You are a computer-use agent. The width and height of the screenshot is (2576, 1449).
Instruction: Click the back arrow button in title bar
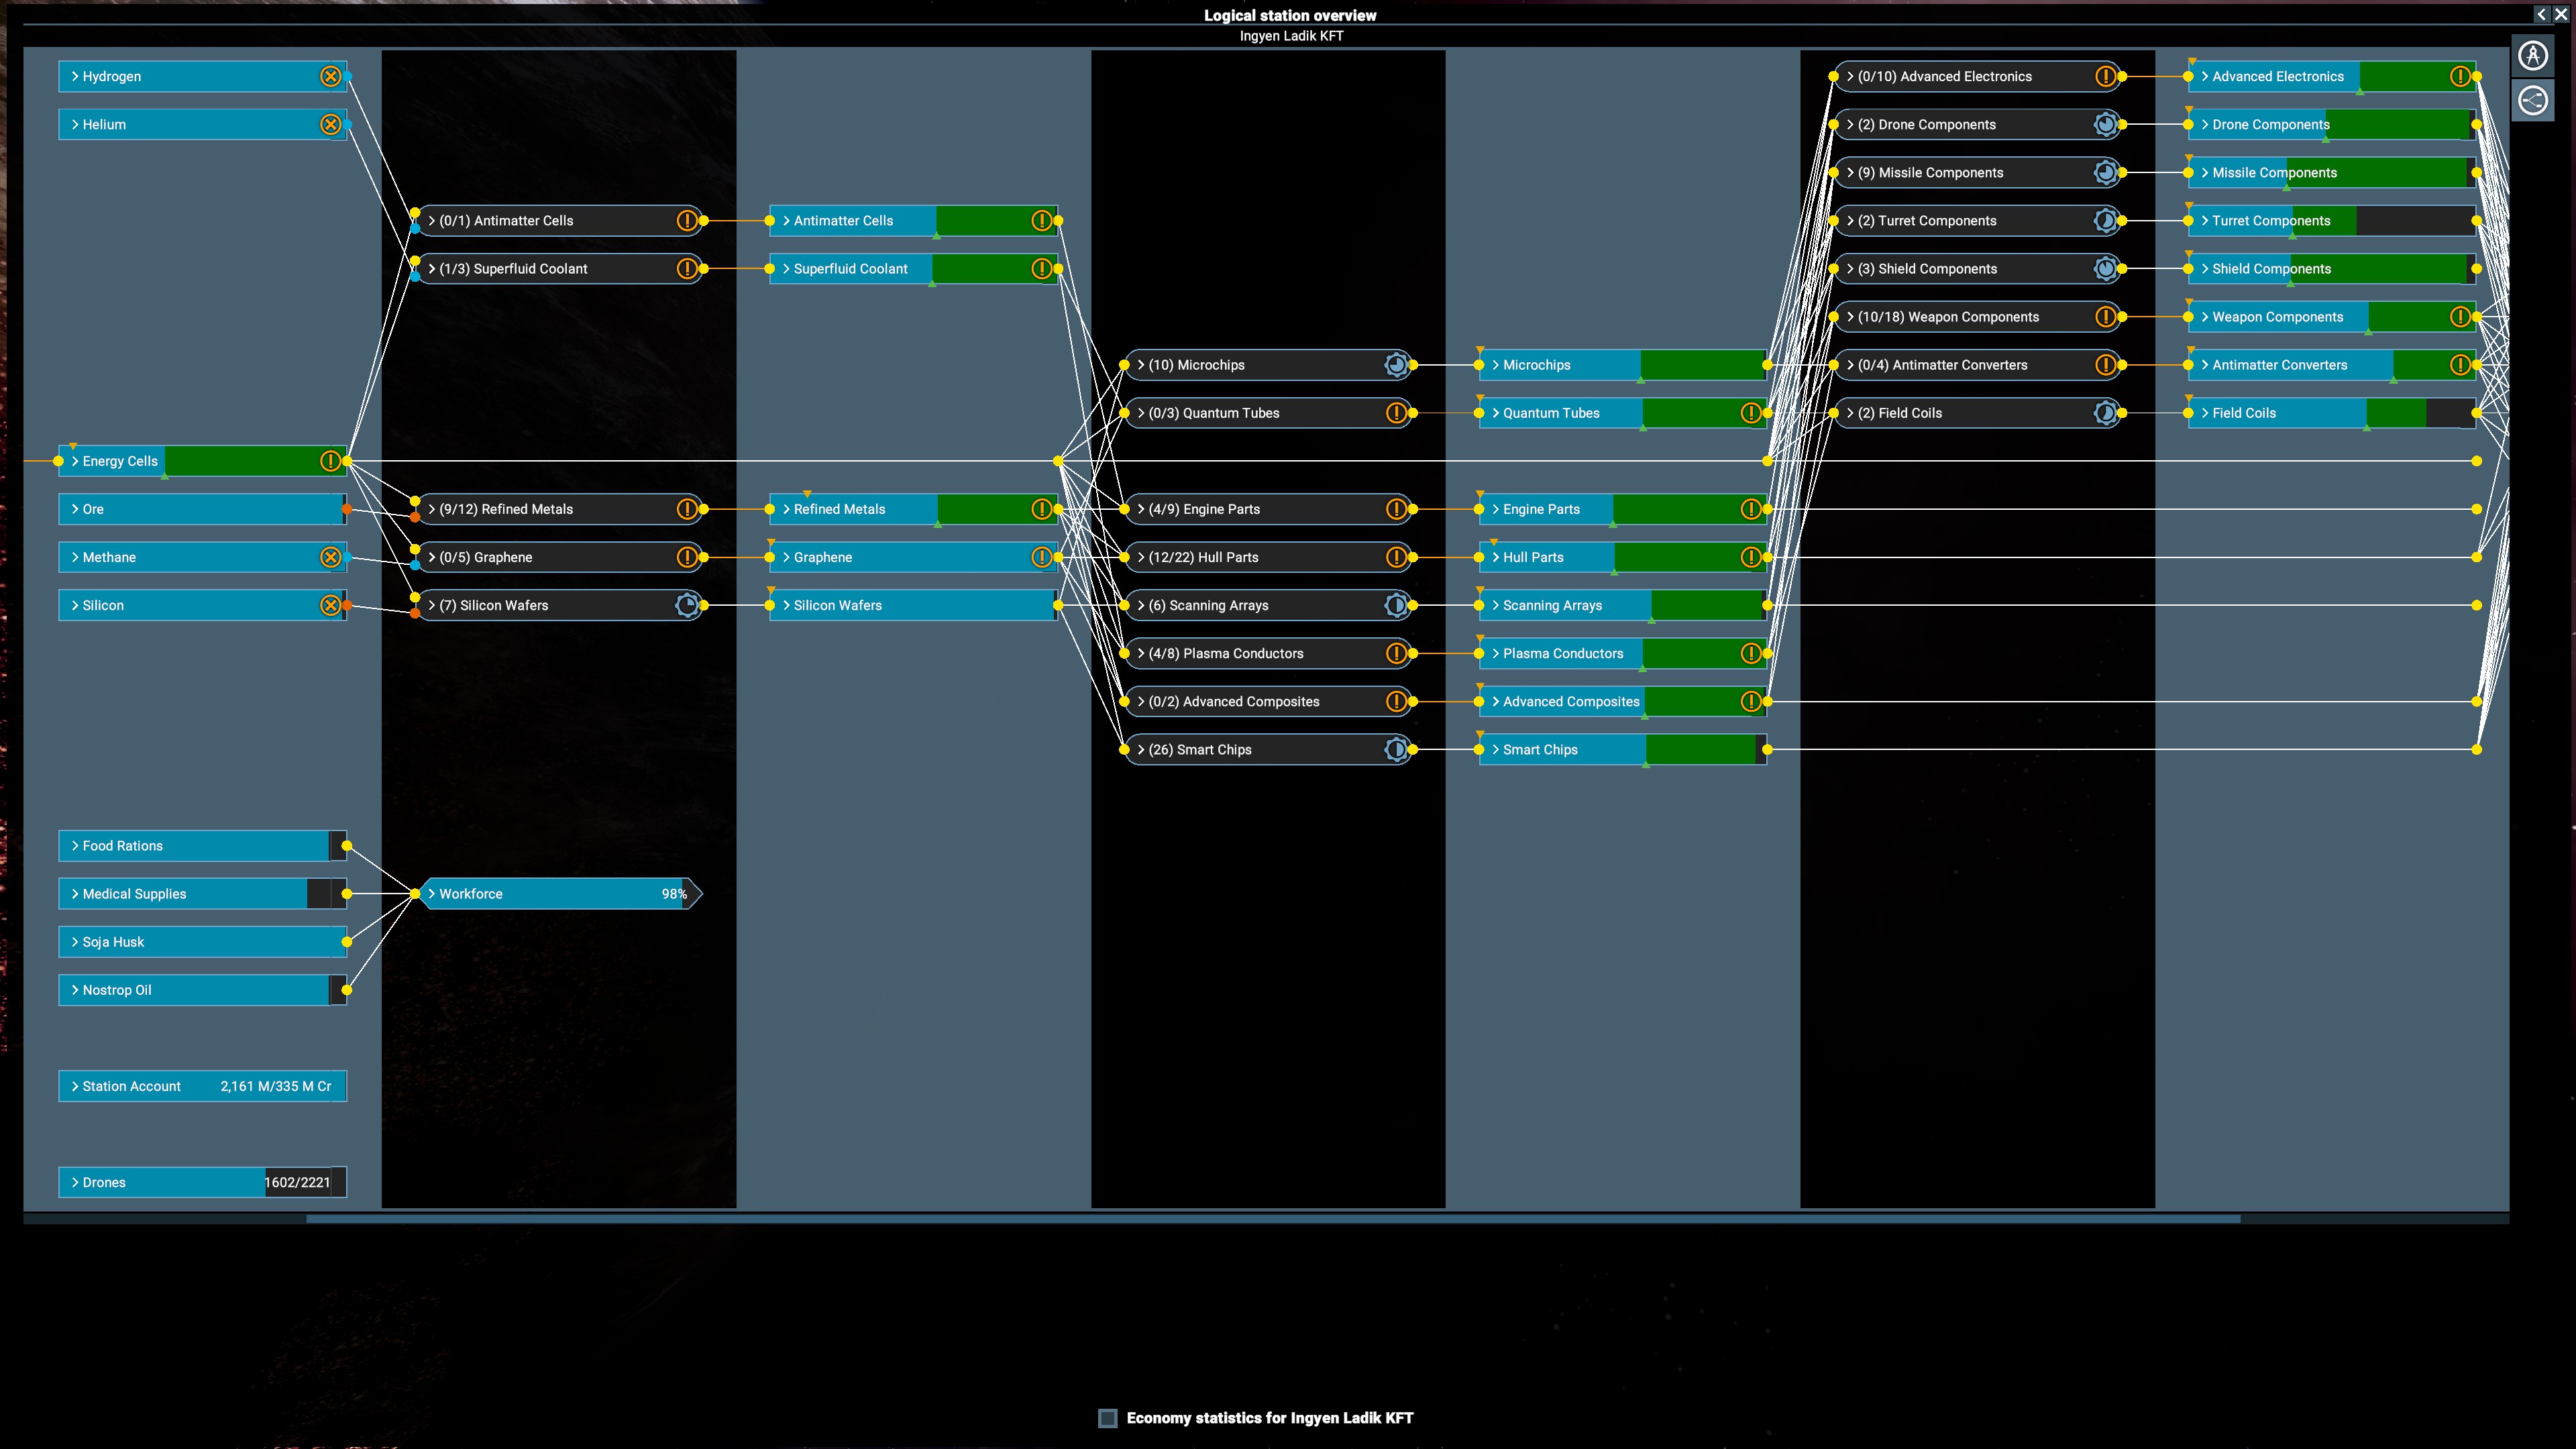(x=2541, y=14)
